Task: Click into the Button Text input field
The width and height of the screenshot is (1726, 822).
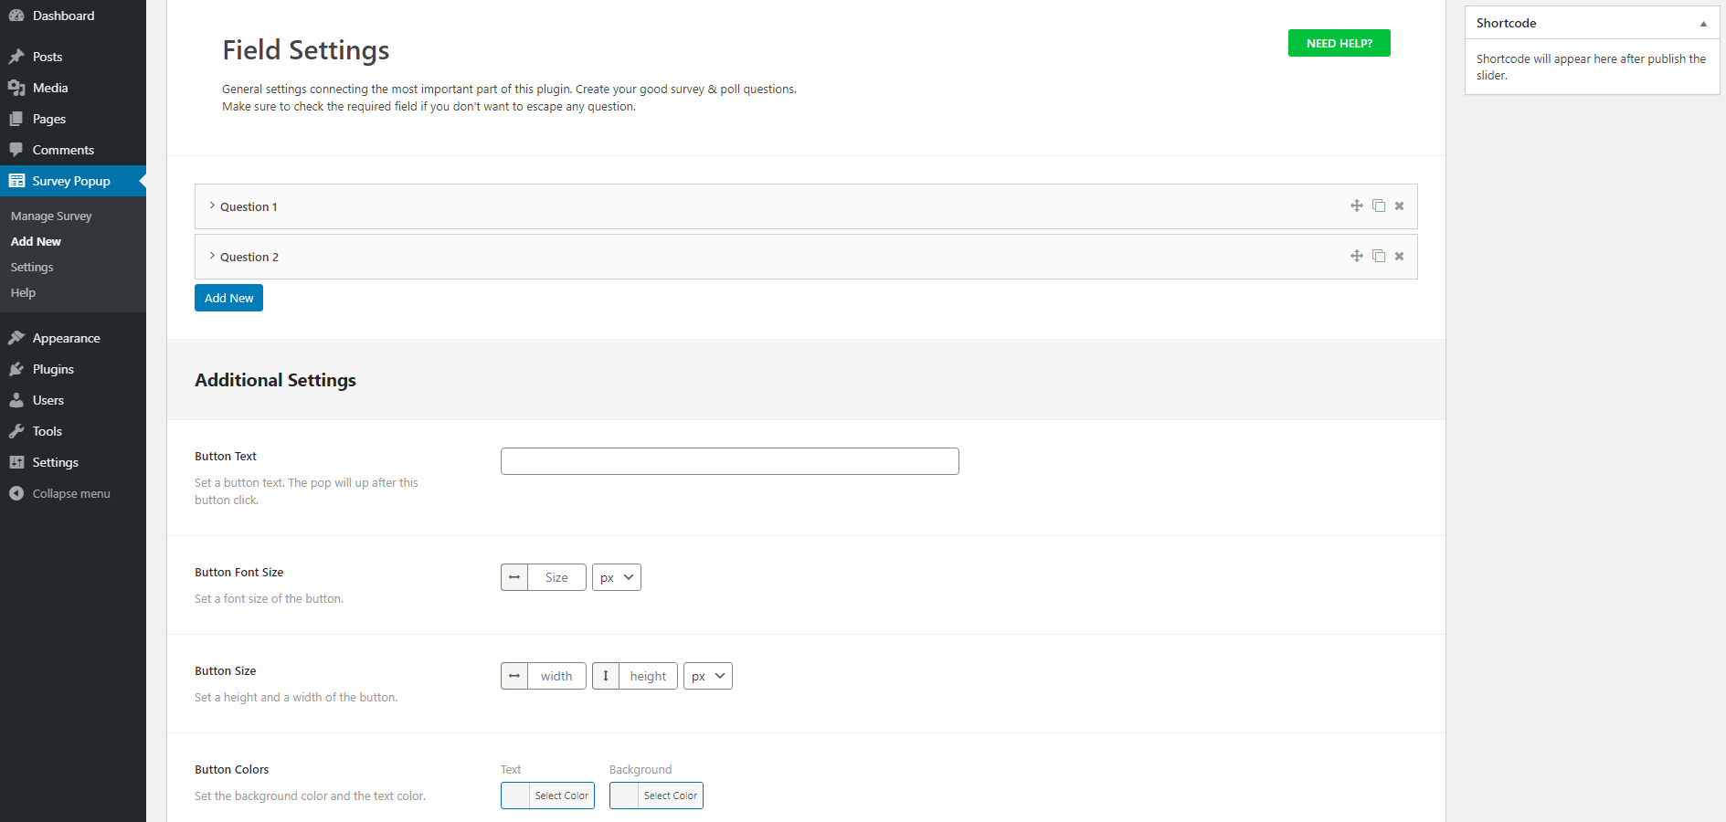Action: point(730,461)
